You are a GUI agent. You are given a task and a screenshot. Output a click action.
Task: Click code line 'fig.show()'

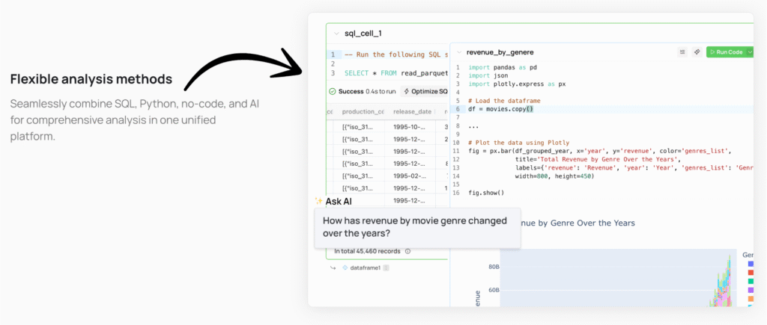pyautogui.click(x=486, y=193)
